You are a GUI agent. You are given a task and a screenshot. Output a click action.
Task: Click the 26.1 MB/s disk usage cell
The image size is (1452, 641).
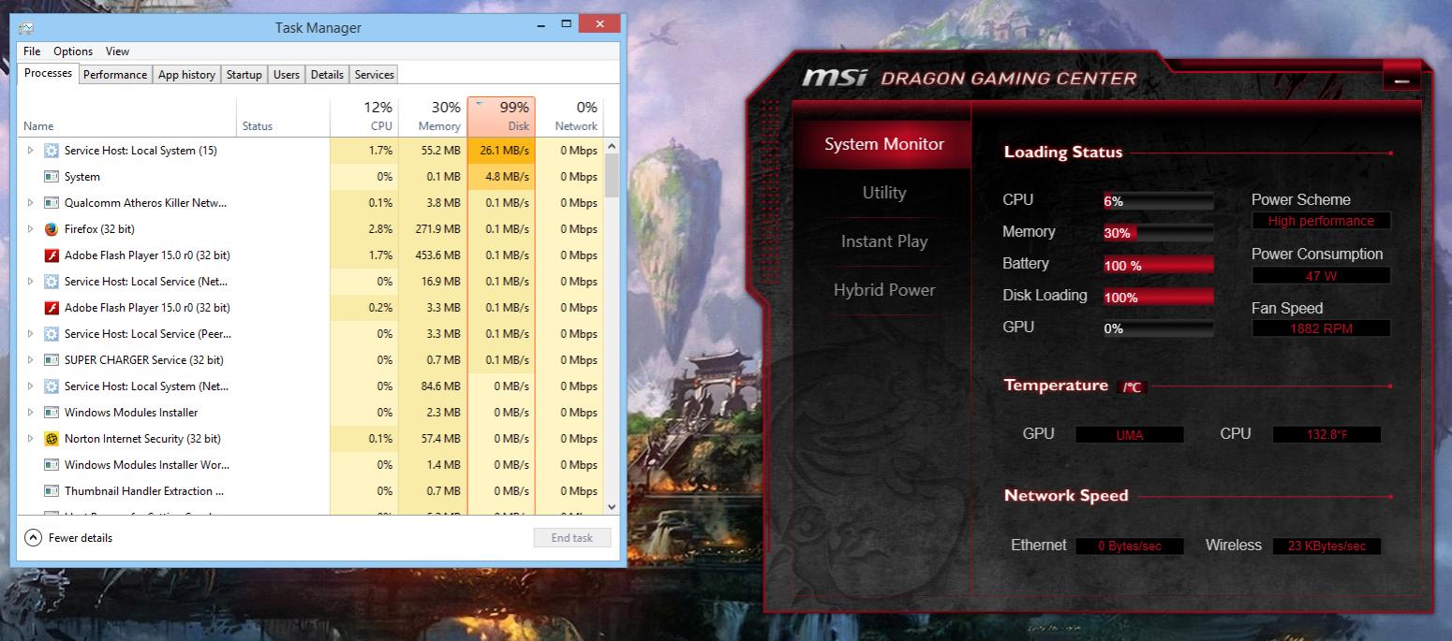click(501, 151)
